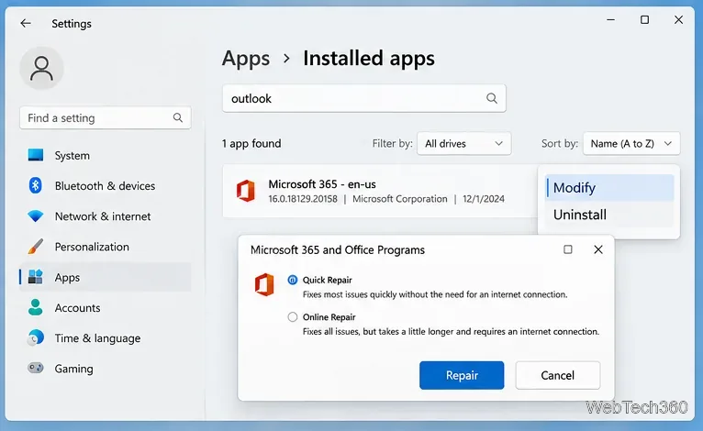703x431 pixels.
Task: Click the Cancel button
Action: pos(558,375)
